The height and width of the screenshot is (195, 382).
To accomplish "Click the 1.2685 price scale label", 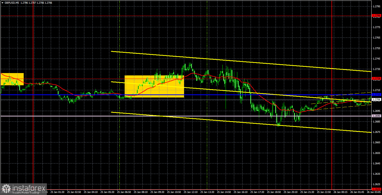I will coord(377,122).
